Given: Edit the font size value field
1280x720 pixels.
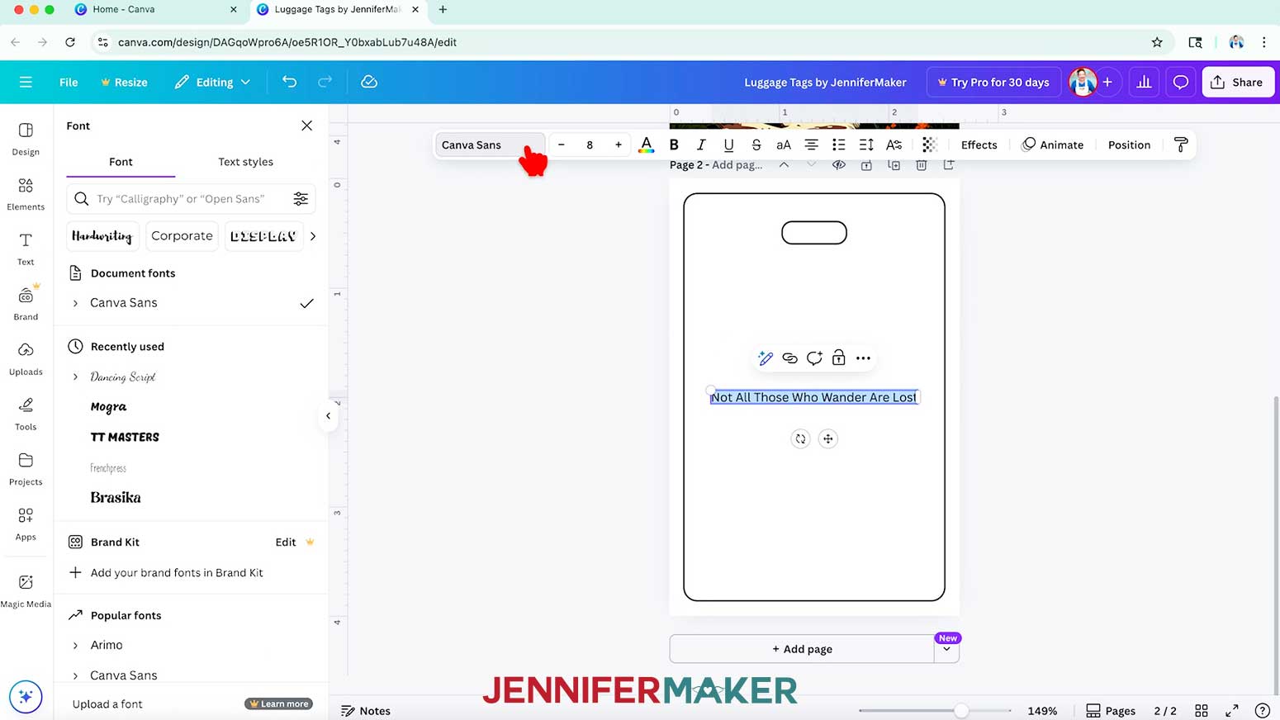Looking at the screenshot, I should point(590,144).
